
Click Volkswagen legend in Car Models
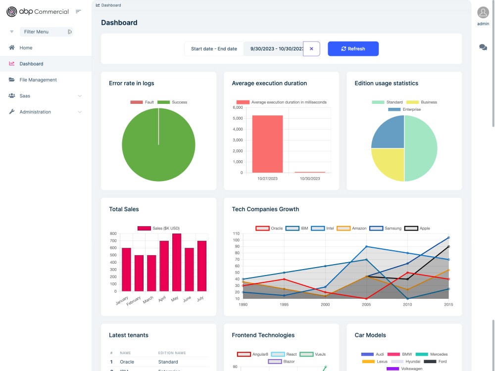[404, 369]
